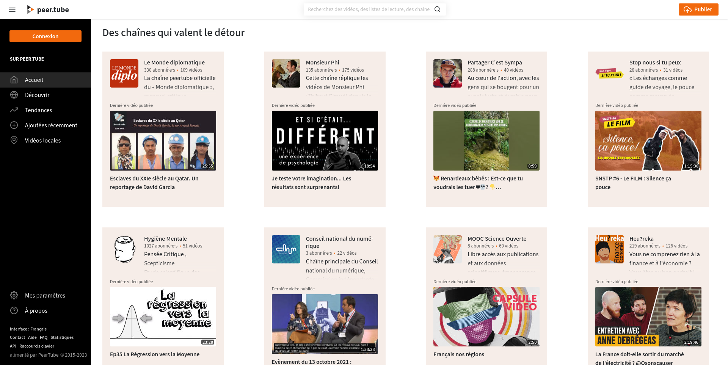Click the Tendances trending arrow icon
Screen dimensions: 728x365
[14, 110]
